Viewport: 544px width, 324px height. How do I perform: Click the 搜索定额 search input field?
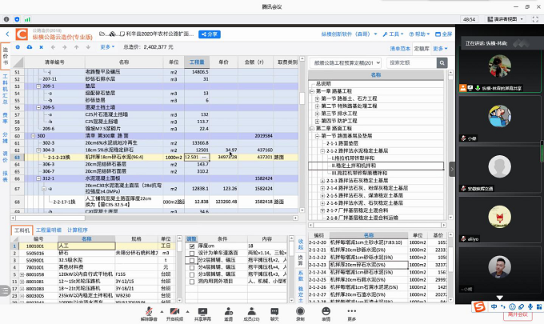(411, 62)
